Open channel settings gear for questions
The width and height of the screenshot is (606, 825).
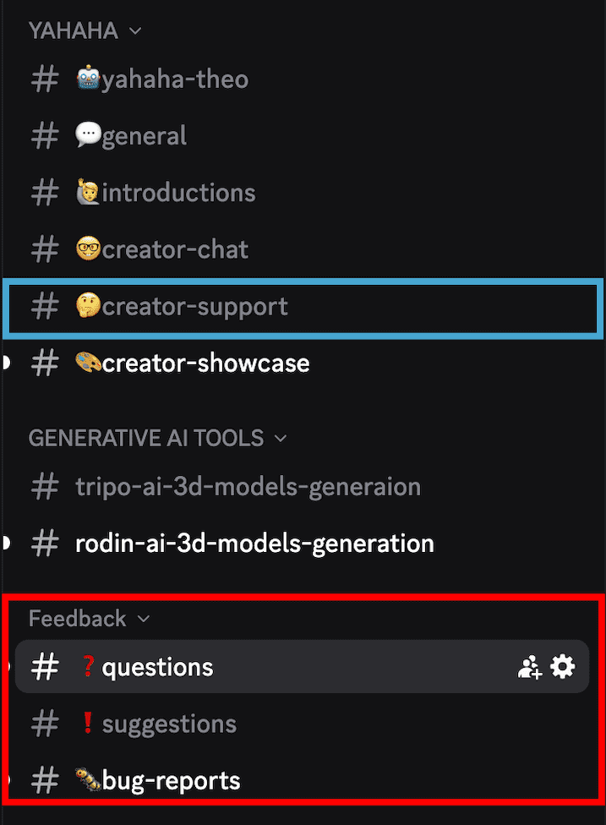[563, 667]
